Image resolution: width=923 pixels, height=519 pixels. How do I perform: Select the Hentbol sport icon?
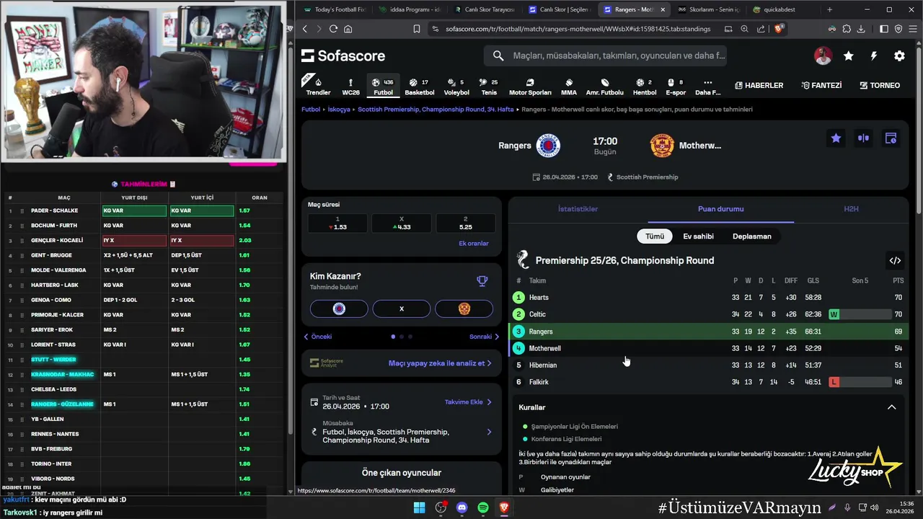point(645,86)
